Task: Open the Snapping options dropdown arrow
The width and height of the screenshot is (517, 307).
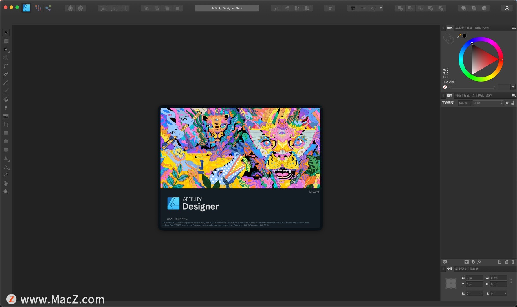Action: [x=381, y=8]
